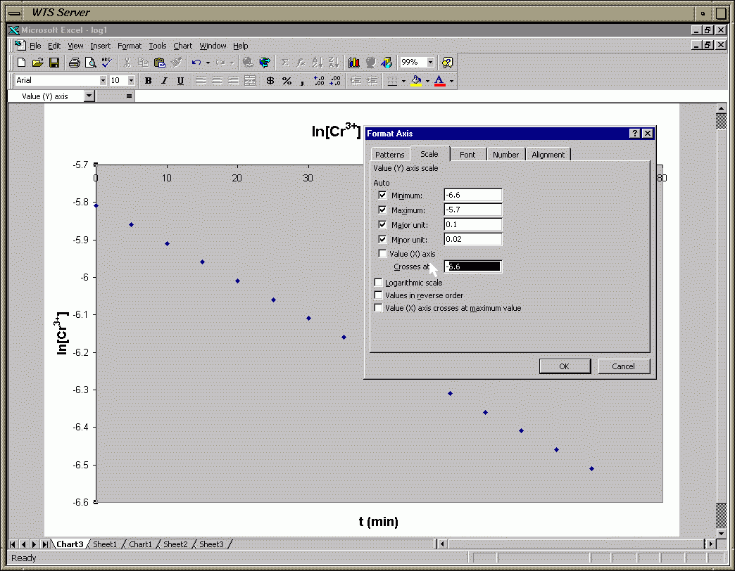Apply Currency Style dollar icon

270,81
